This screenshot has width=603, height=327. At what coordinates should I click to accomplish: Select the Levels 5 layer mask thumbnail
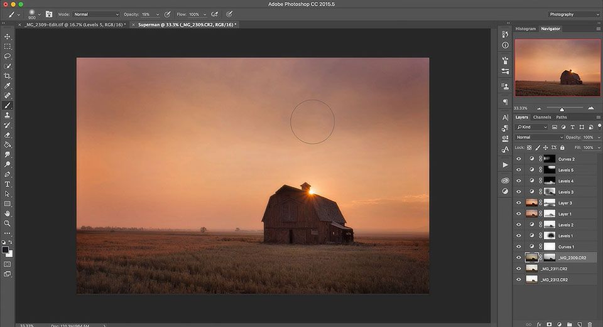coord(550,170)
